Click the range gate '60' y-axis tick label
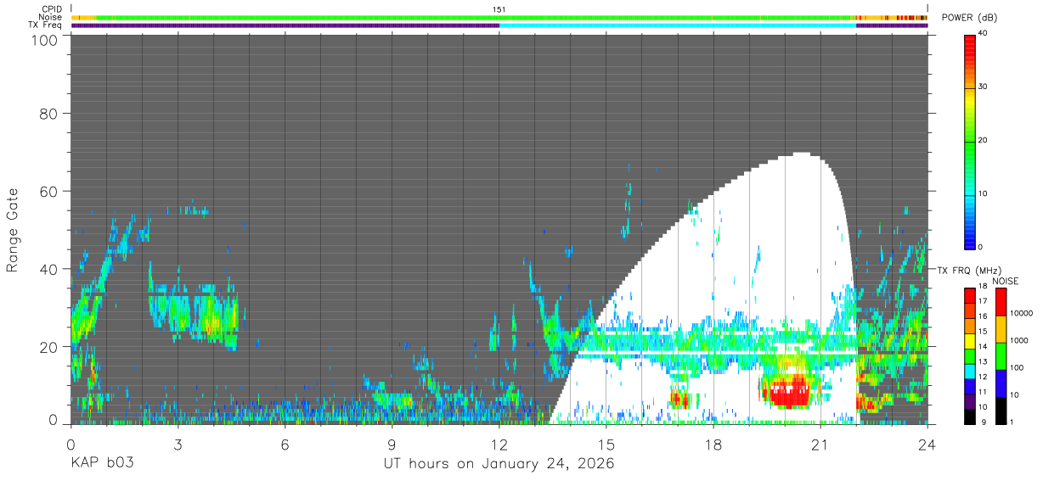This screenshot has height=481, width=1043. (48, 191)
